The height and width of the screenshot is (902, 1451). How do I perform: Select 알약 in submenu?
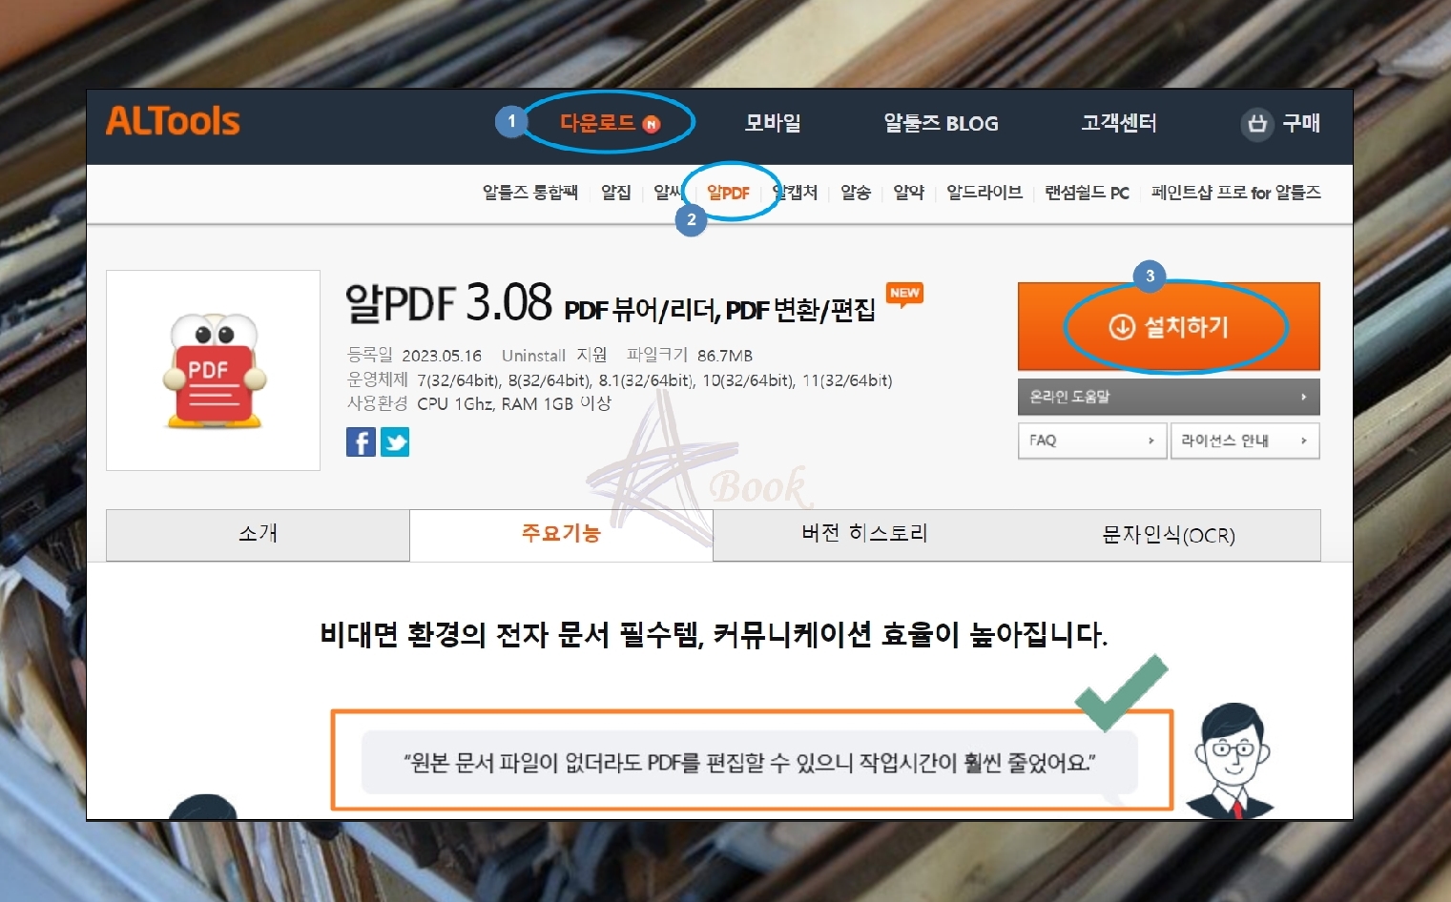click(x=908, y=193)
